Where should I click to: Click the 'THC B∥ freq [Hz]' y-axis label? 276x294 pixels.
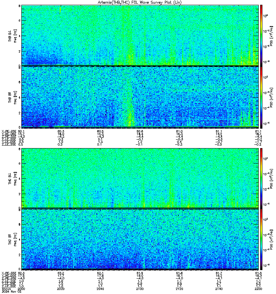coord(13,239)
